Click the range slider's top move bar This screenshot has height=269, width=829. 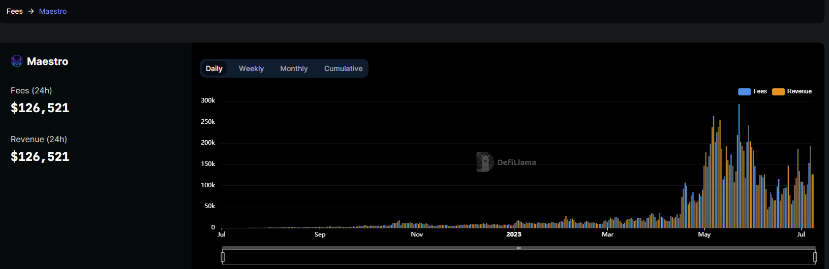pos(519,248)
